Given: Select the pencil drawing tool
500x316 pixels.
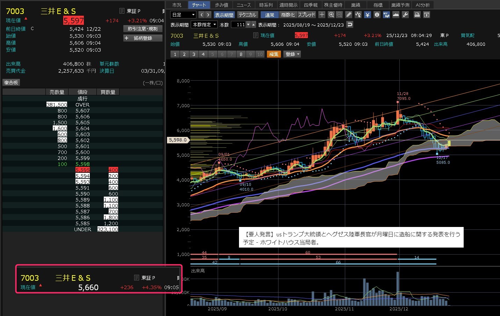Looking at the screenshot, I should pos(349,15).
